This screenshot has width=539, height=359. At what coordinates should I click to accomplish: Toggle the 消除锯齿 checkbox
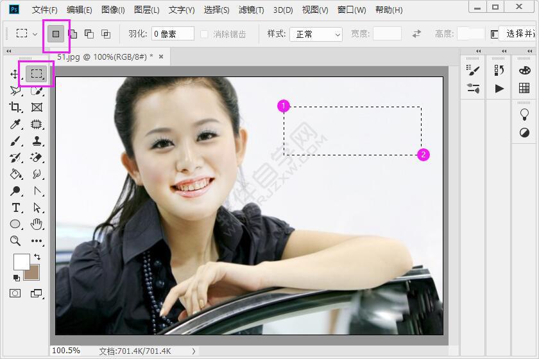[204, 34]
